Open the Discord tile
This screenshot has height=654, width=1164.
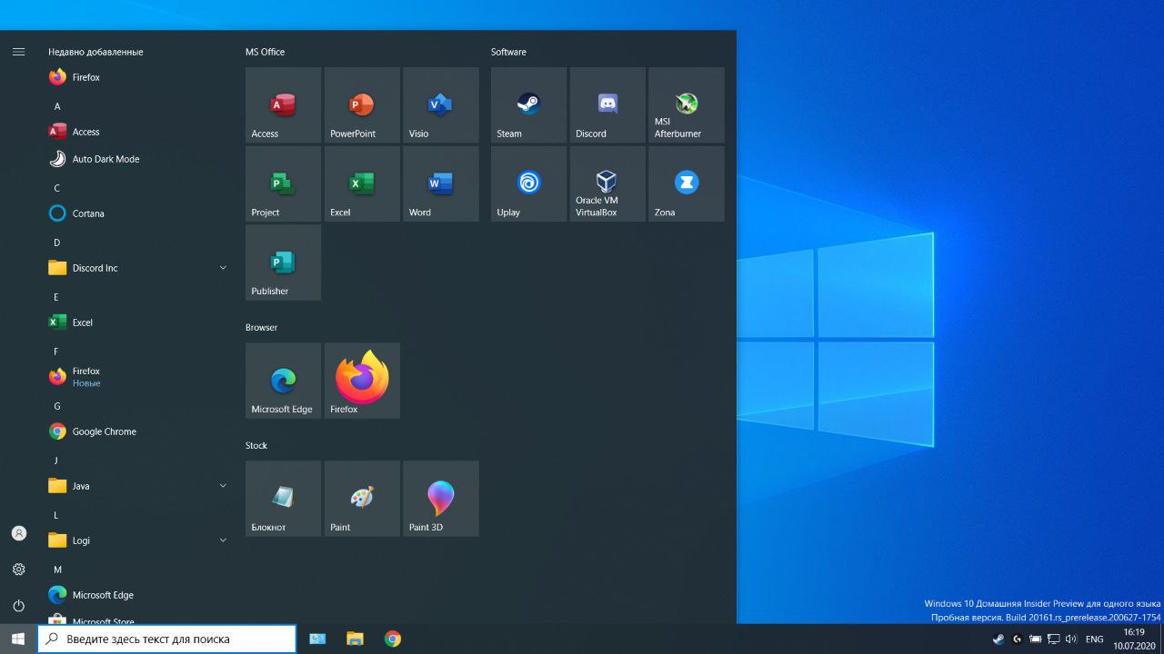pos(607,104)
